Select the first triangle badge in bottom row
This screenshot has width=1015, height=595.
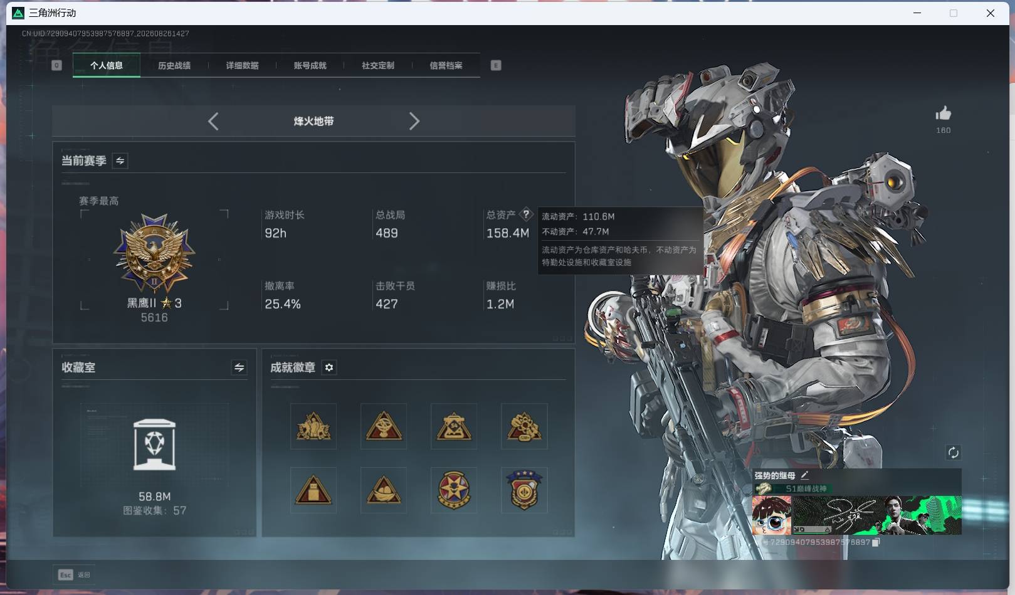[313, 490]
